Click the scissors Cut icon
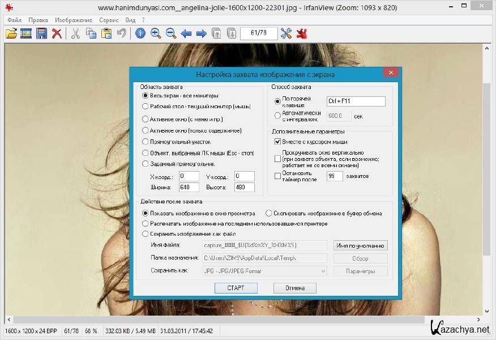Screen dimensions: 496x340 tap(75, 33)
